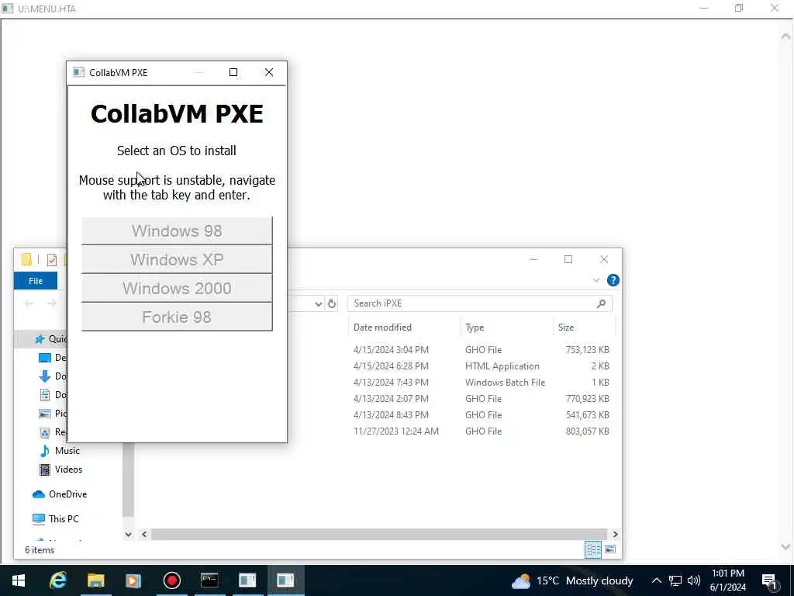Select the 803,057 KB GHO file
The image size is (794, 596).
pyautogui.click(x=481, y=431)
